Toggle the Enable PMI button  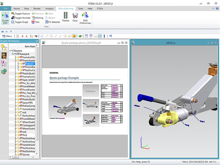click(x=5, y=18)
